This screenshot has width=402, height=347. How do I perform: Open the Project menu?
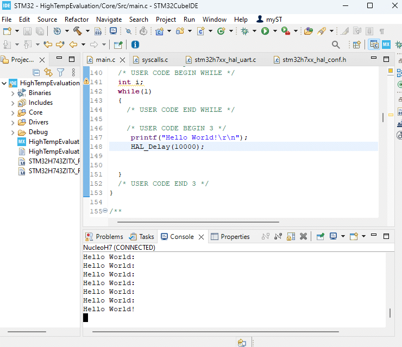tap(166, 20)
